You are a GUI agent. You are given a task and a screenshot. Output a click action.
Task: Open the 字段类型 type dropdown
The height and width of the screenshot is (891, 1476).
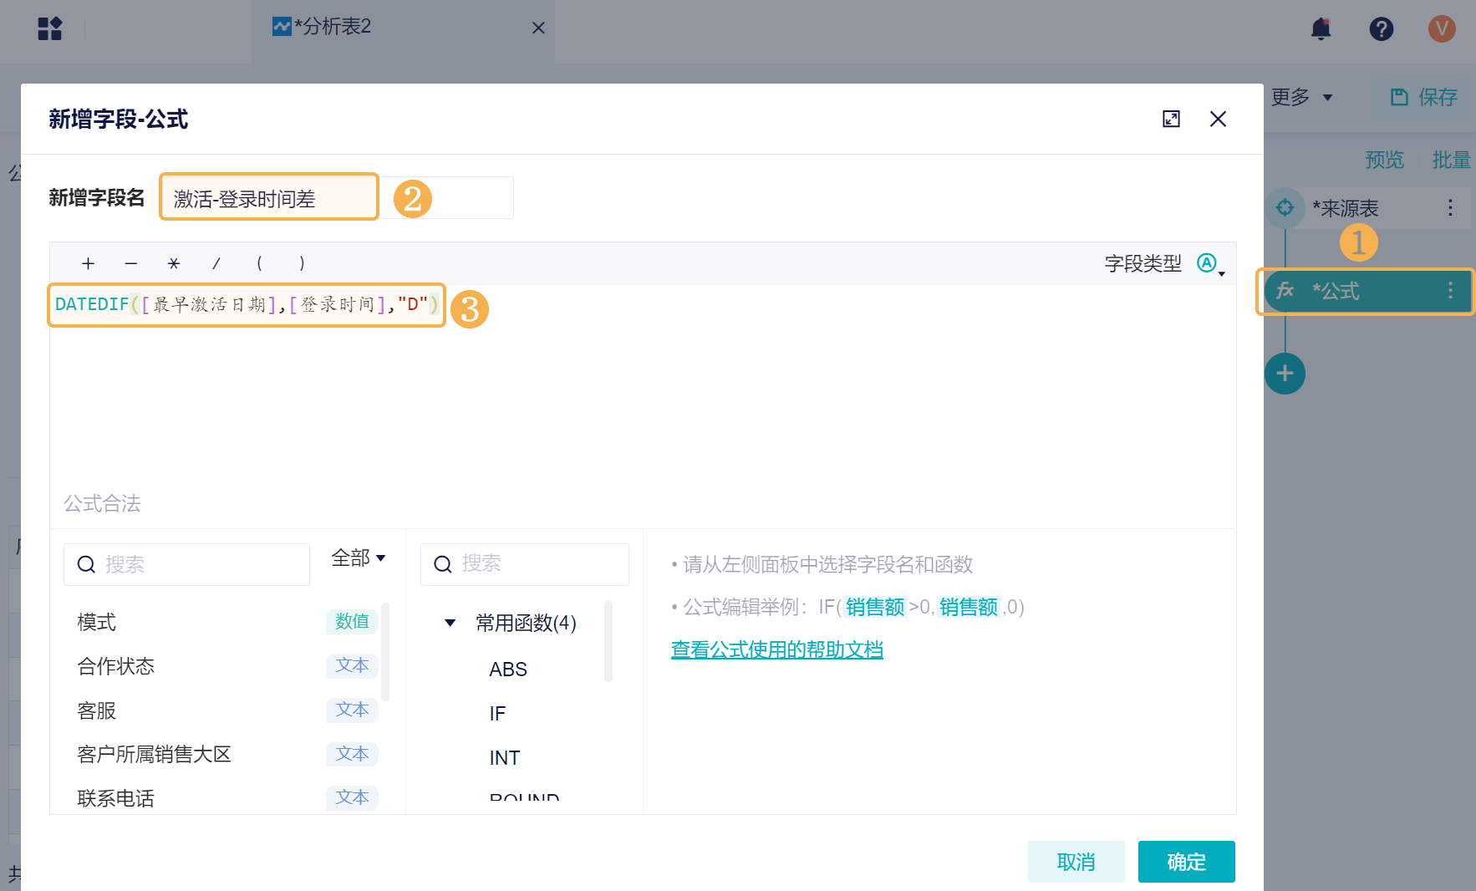[1210, 264]
